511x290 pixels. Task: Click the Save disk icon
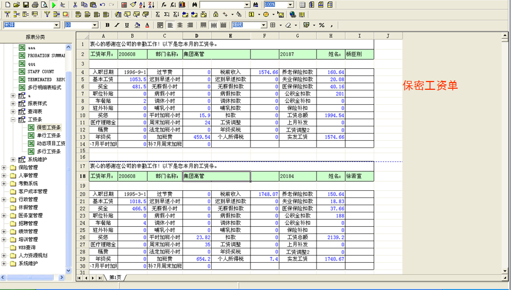(x=26, y=4)
